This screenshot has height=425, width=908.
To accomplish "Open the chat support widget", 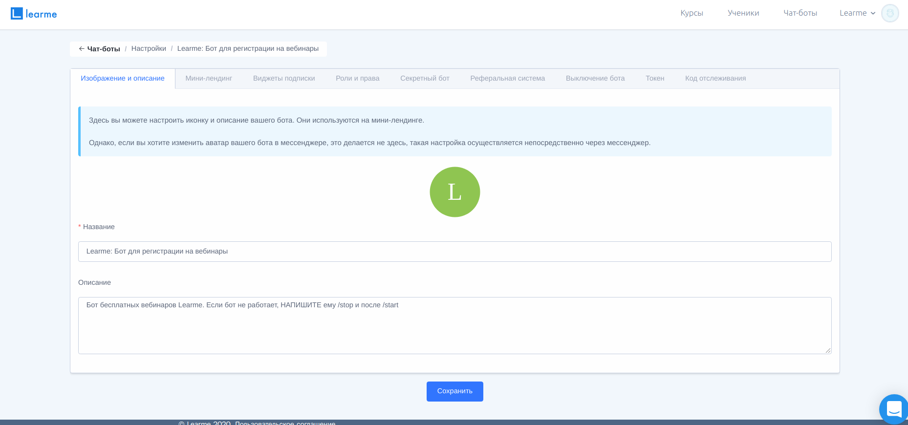I will click(894, 409).
